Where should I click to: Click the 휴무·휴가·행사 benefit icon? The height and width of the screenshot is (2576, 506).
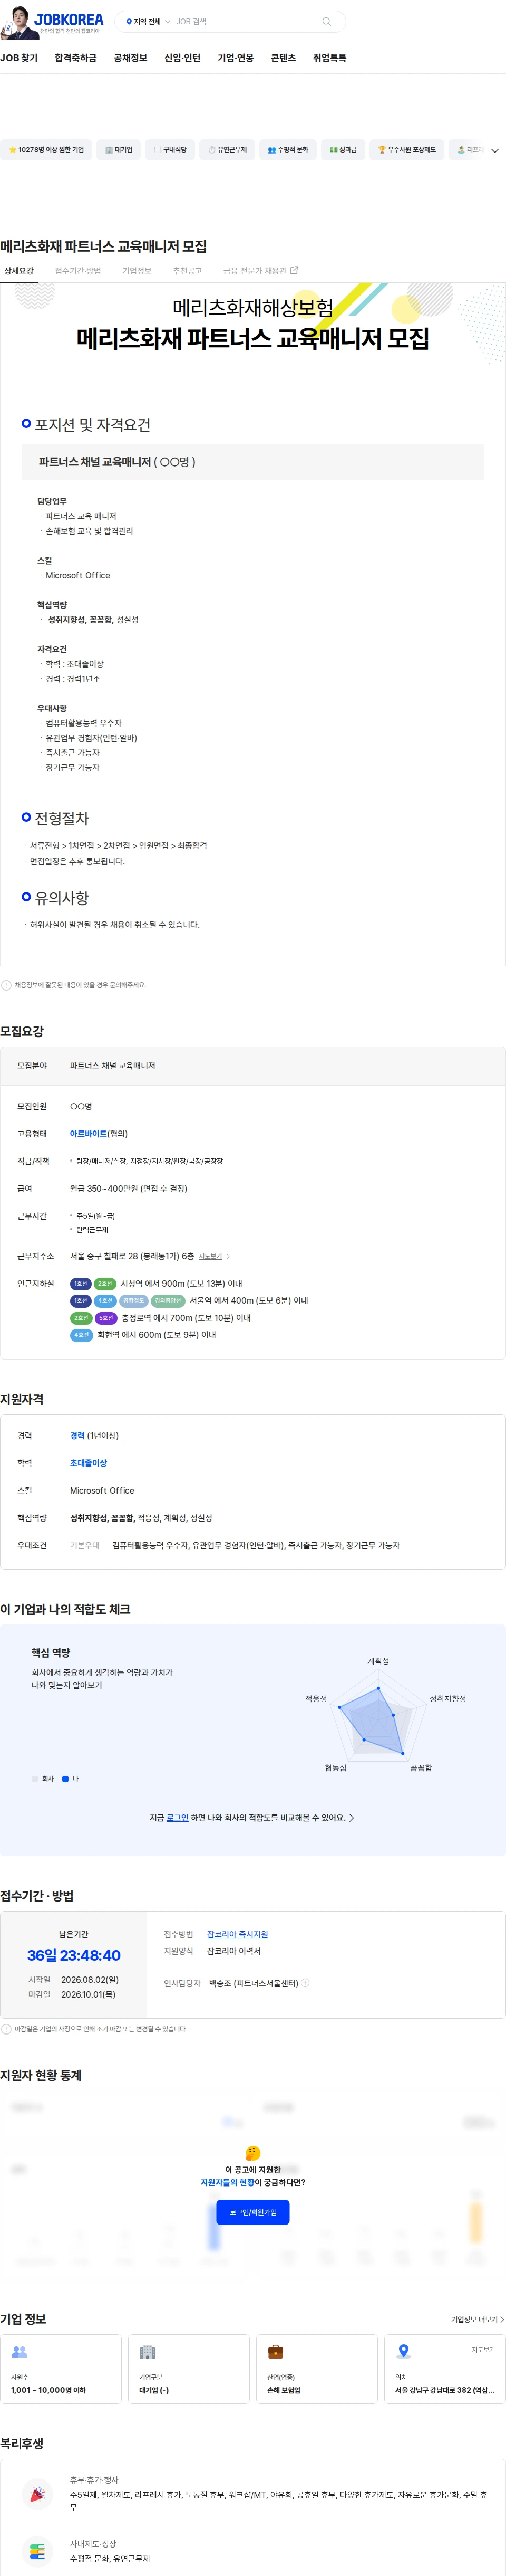37,2494
